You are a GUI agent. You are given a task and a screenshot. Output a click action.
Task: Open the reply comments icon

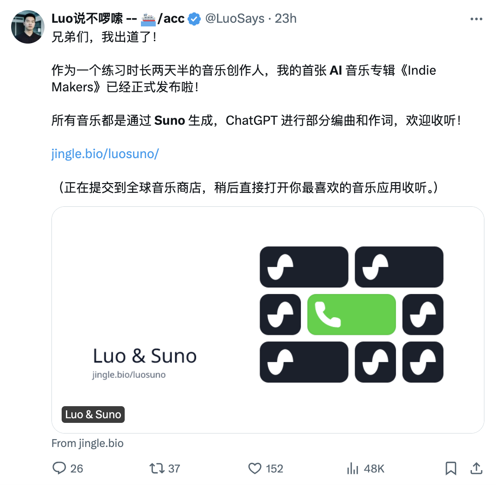click(x=59, y=468)
